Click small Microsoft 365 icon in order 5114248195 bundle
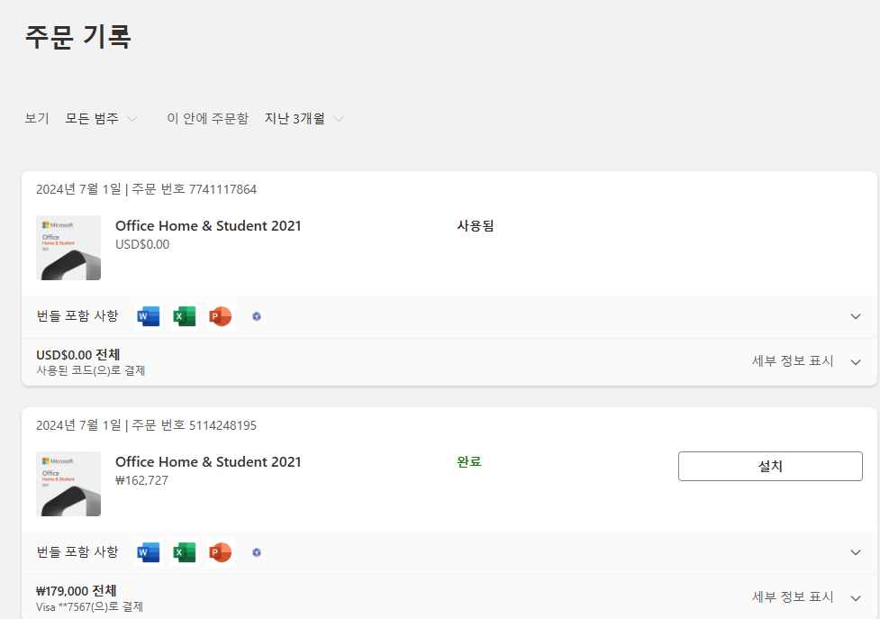Viewport: 880px width, 619px height. coord(257,553)
